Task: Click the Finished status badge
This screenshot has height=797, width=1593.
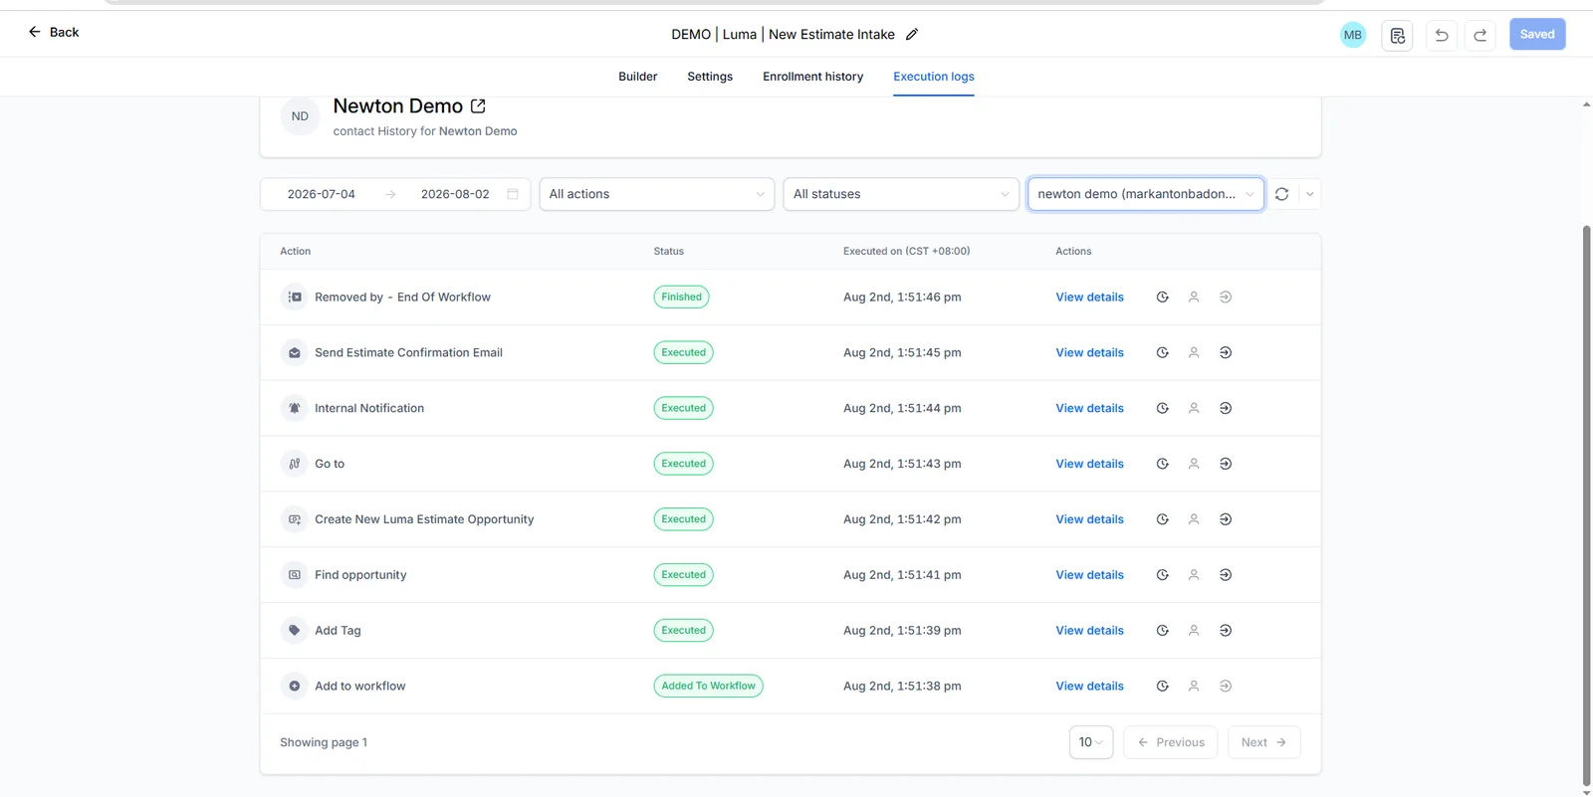Action: [682, 297]
